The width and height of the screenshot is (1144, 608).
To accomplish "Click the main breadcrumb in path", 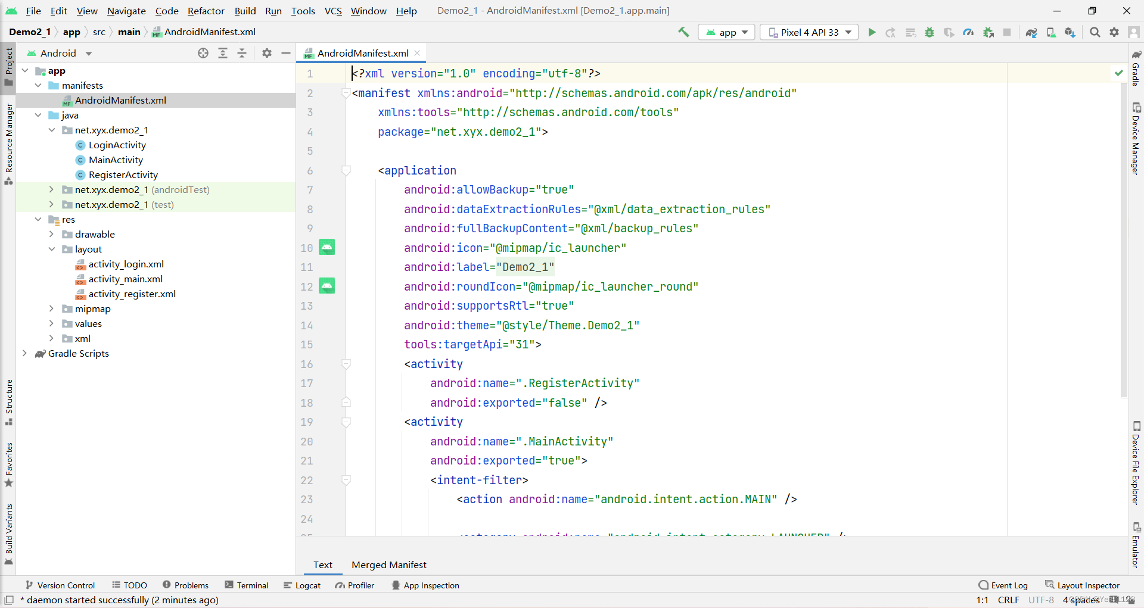I will tap(129, 32).
